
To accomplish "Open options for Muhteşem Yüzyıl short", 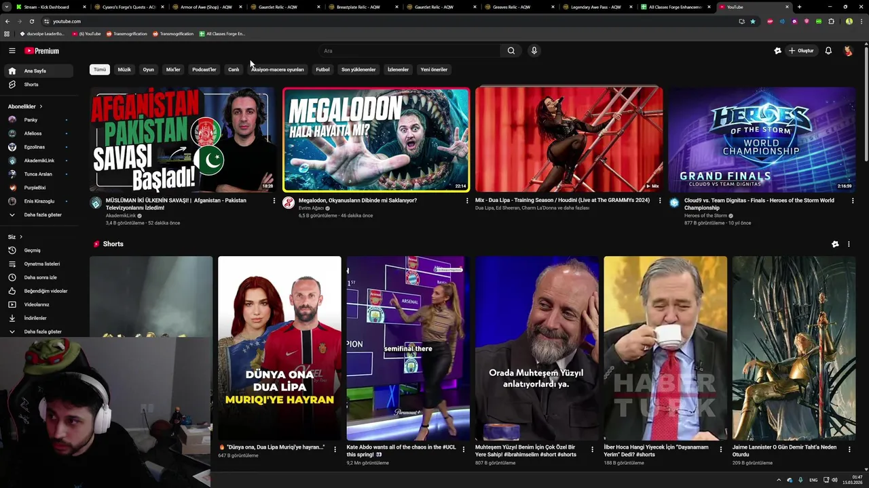I will pos(592,449).
